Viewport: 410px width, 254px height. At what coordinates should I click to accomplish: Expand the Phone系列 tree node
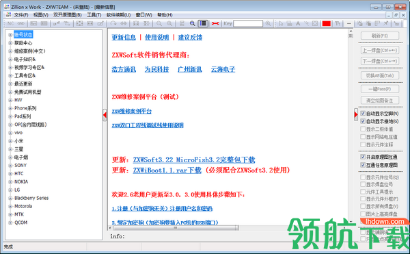10,108
